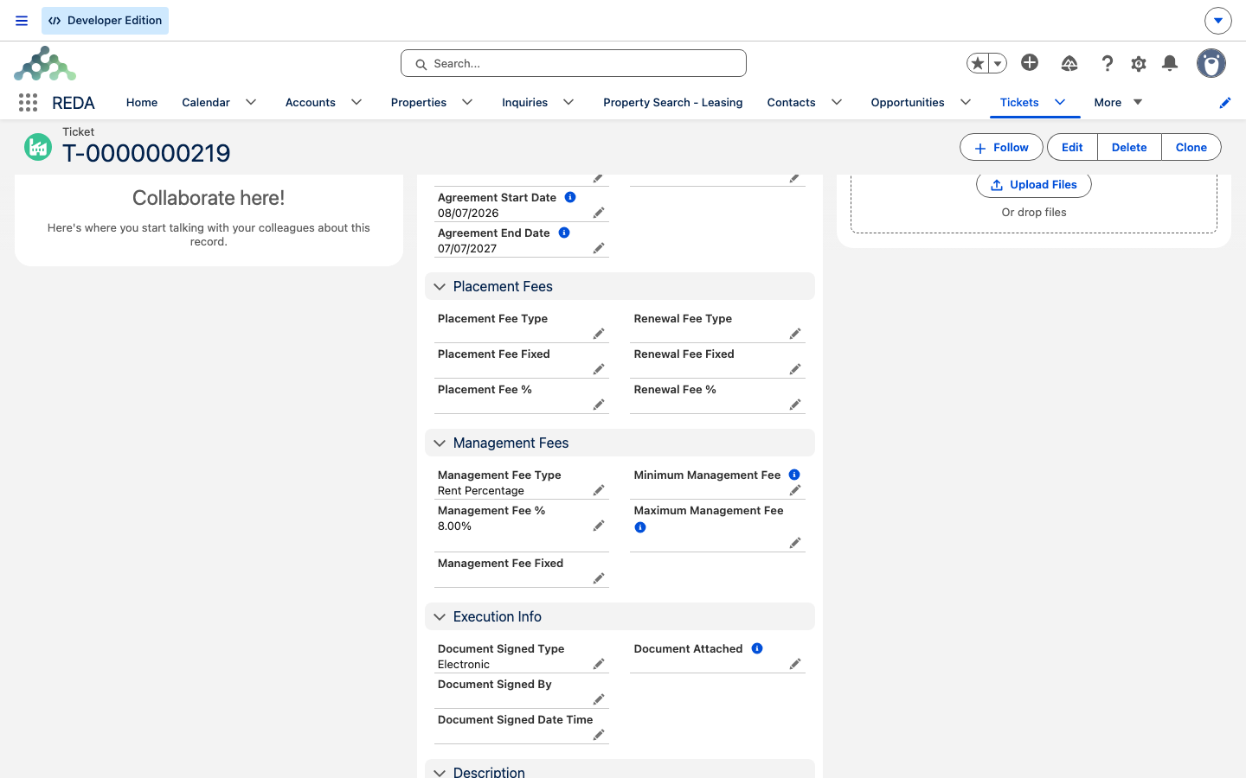Edit Agreement Start Date field pencil
The image size is (1246, 778).
click(599, 213)
